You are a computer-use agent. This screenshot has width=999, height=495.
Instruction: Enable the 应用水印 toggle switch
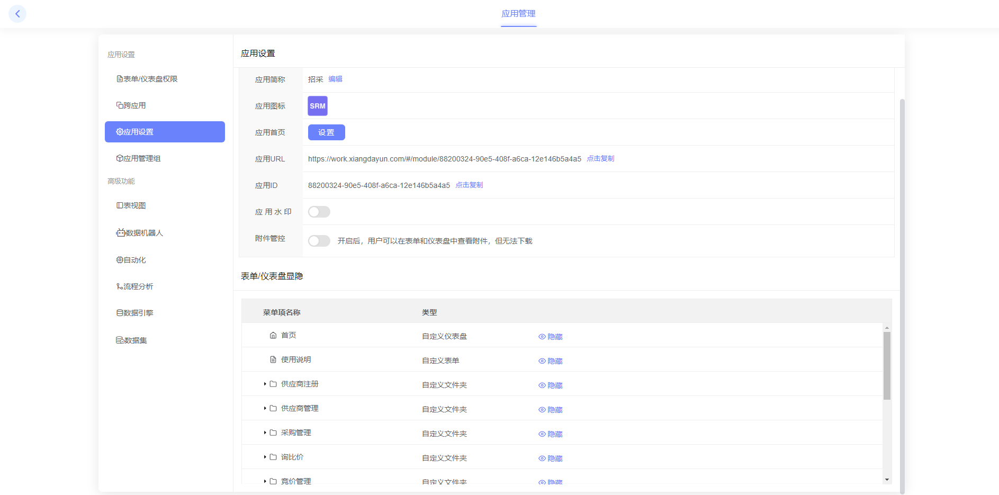pyautogui.click(x=319, y=212)
